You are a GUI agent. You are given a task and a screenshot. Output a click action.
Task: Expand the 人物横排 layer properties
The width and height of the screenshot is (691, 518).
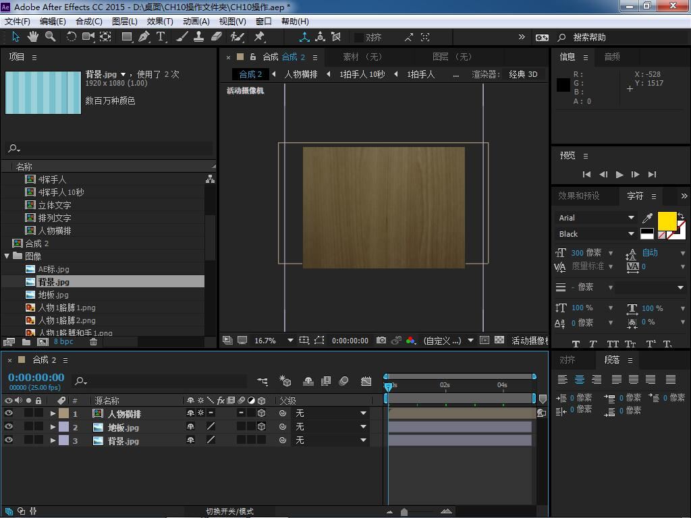[53, 413]
